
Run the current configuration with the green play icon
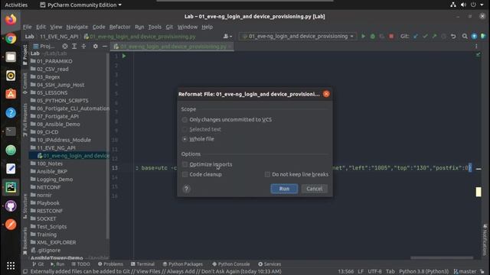pos(363,37)
